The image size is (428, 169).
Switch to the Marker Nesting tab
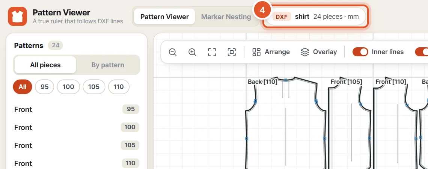coord(226,17)
